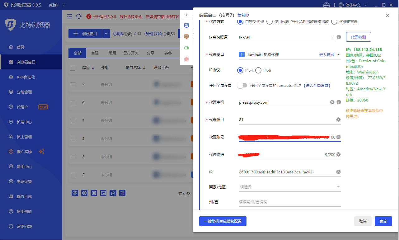Clear the 代理账号 field with its X icon
This screenshot has width=399, height=240.
339,137
